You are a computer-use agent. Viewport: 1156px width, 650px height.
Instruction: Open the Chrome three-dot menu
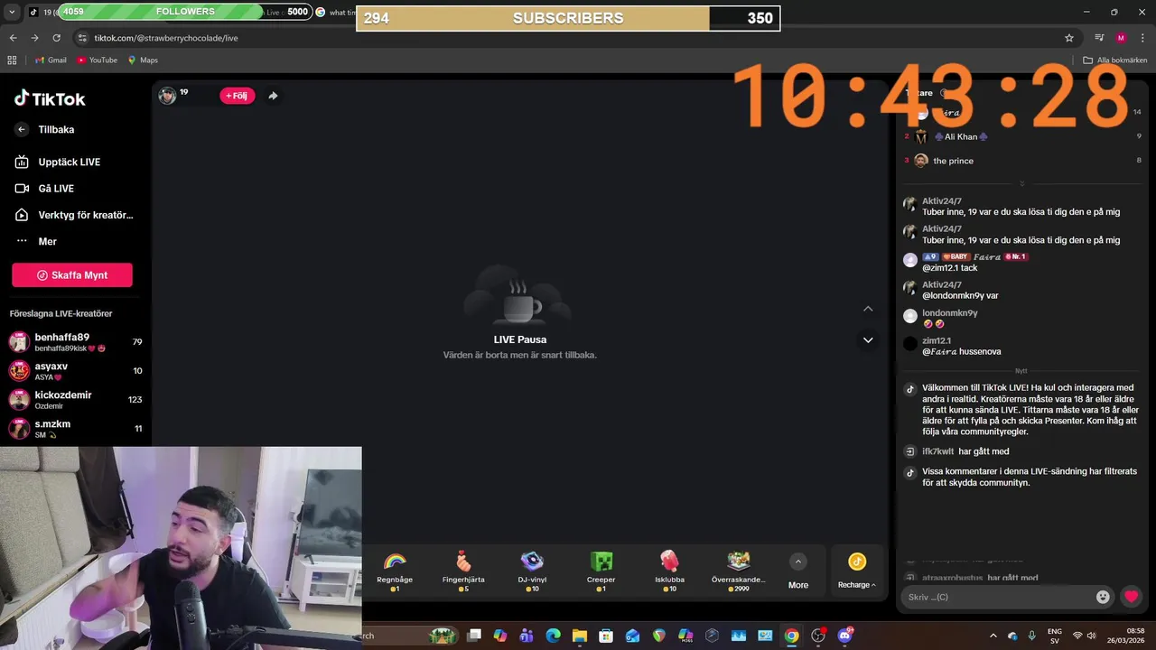pyautogui.click(x=1142, y=38)
